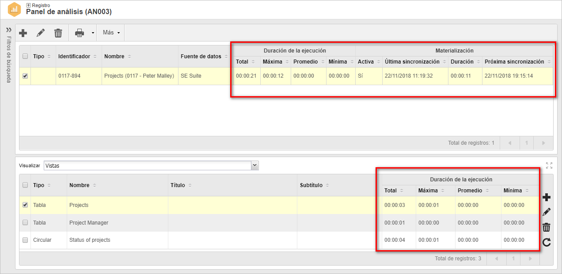Open the Visualizar Vistas combo box
The height and width of the screenshot is (274, 562).
(x=151, y=165)
